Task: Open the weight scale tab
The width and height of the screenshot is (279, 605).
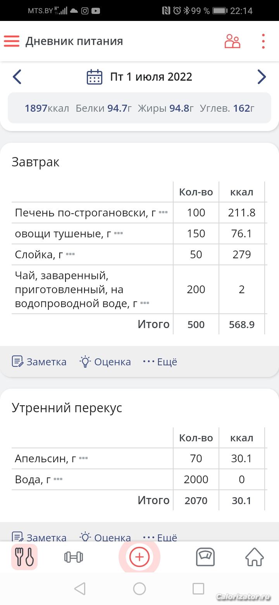Action: click(205, 557)
